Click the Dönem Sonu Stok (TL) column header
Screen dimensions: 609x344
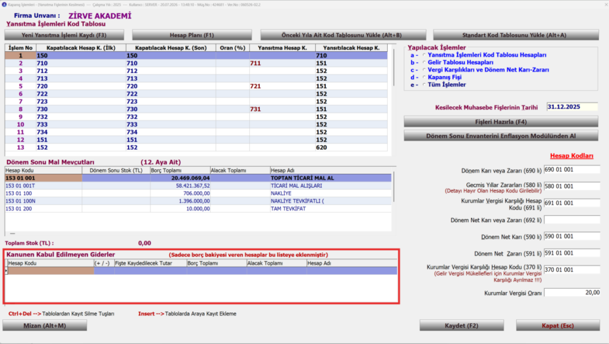click(116, 170)
